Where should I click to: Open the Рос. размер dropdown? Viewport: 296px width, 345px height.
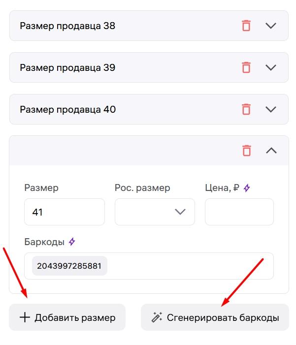(x=155, y=212)
